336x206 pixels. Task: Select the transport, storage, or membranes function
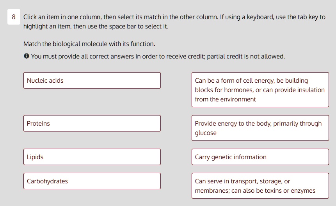(260, 186)
